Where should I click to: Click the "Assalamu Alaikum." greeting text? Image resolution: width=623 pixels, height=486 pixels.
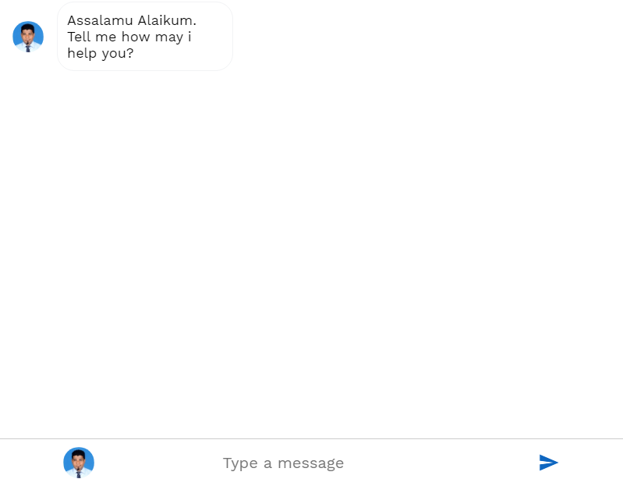(x=132, y=20)
